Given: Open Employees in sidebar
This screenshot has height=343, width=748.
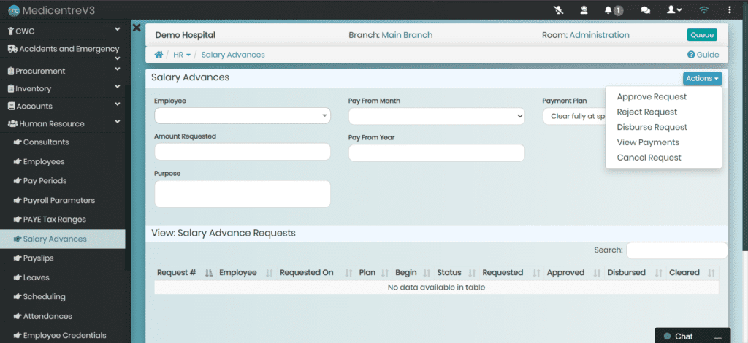Looking at the screenshot, I should (x=63, y=162).
